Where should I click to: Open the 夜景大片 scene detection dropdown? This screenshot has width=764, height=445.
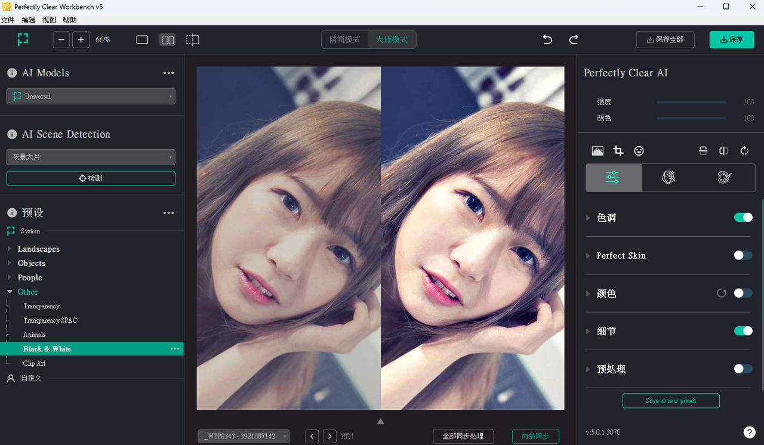(91, 157)
